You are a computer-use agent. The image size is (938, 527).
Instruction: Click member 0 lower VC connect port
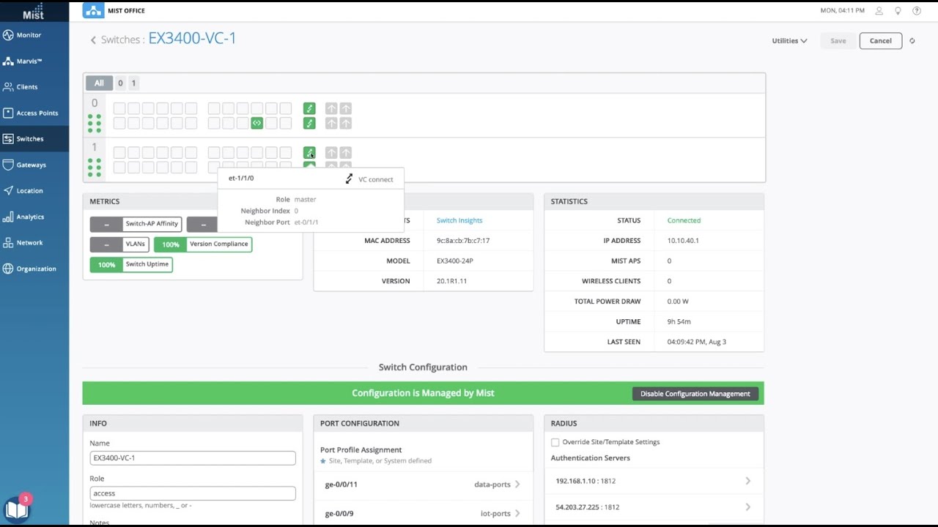pos(309,123)
